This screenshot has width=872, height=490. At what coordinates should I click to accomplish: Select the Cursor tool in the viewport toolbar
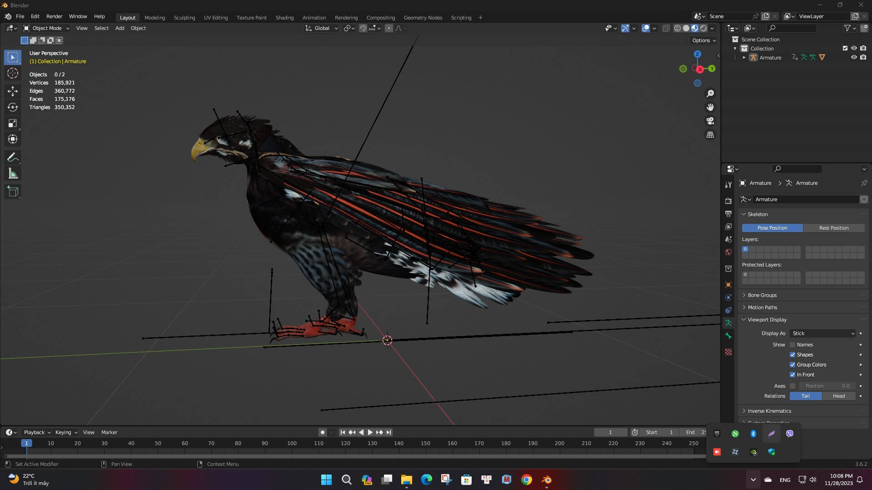click(x=13, y=73)
